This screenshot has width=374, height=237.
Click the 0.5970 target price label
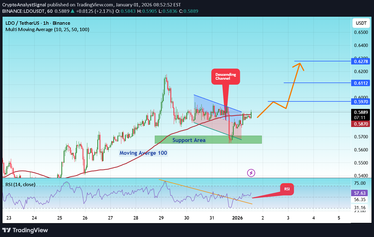pyautogui.click(x=360, y=102)
